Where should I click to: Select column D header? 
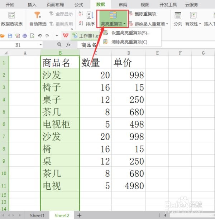coord(129,53)
